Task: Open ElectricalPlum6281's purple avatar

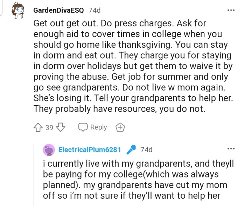Action: click(49, 150)
